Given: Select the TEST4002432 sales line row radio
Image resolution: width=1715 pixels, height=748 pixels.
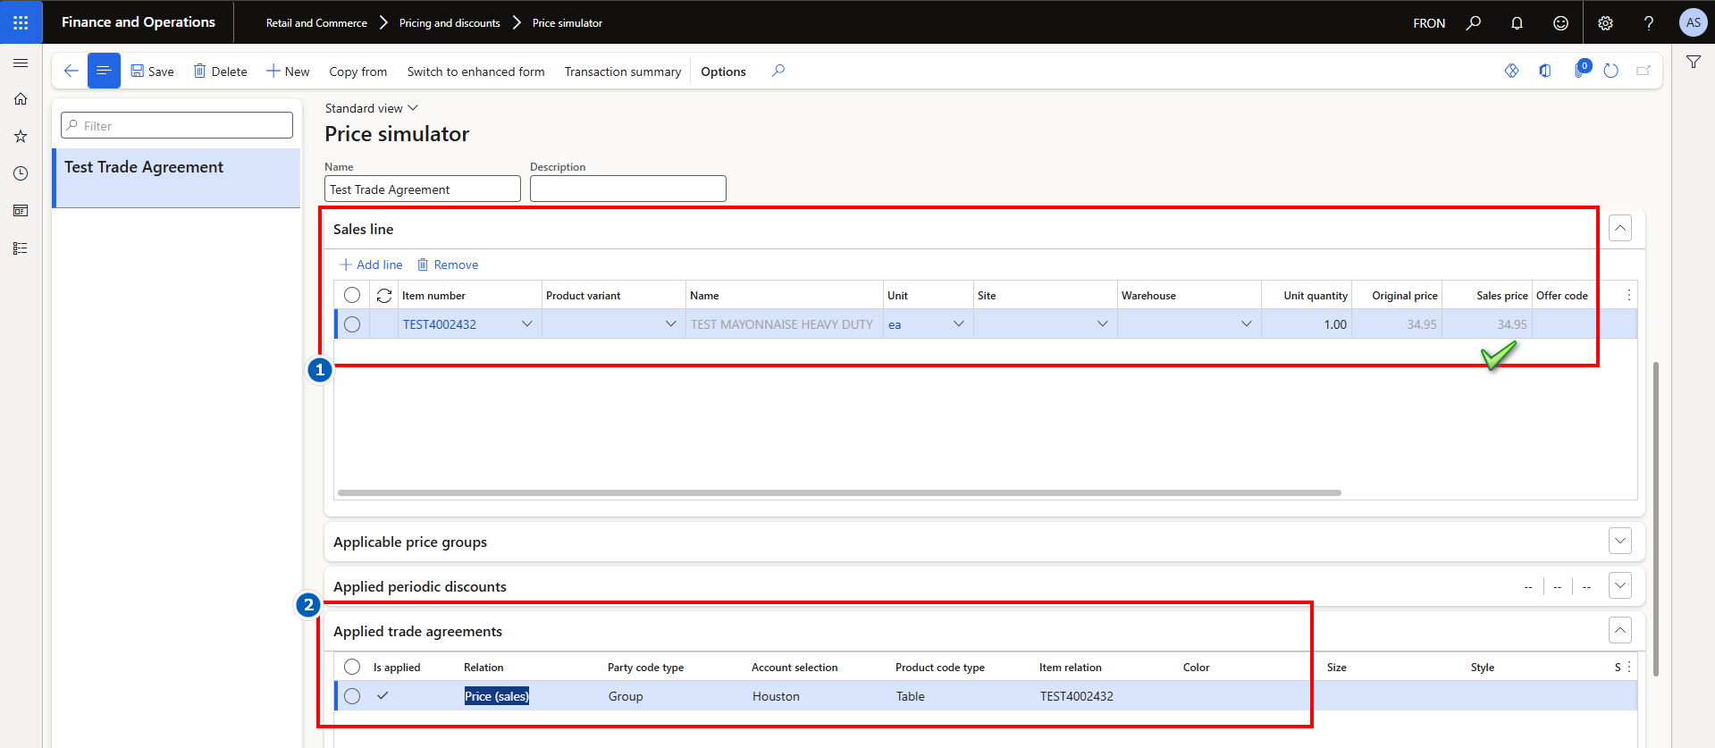Looking at the screenshot, I should [x=352, y=324].
